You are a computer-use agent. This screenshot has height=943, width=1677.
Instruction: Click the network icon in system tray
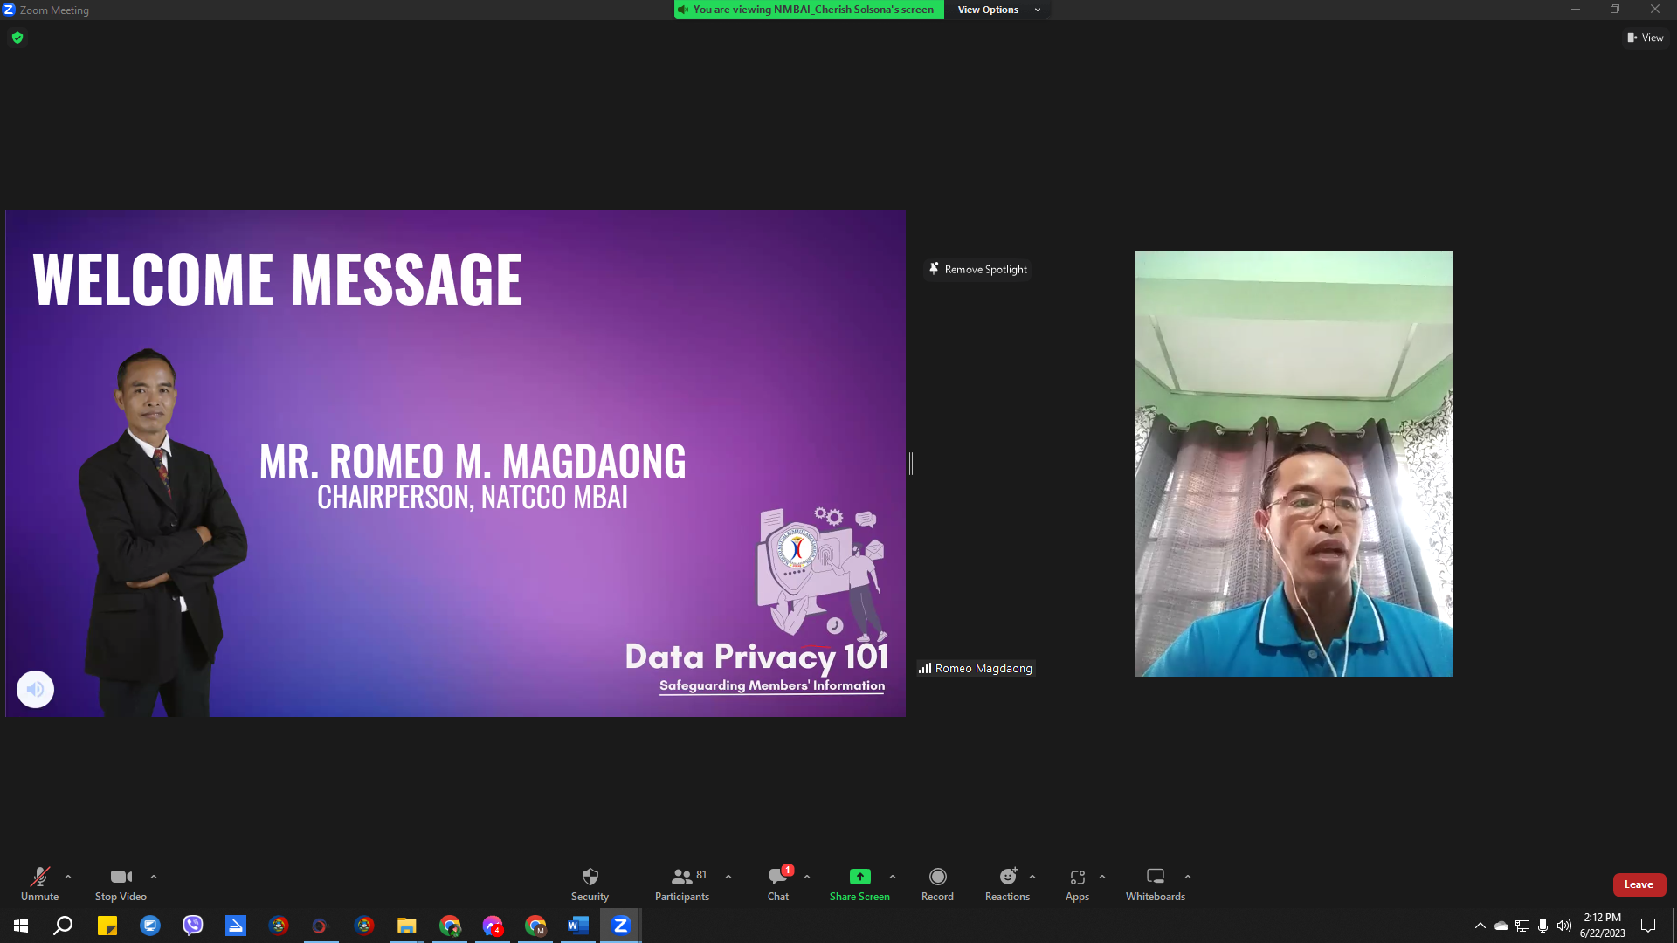(x=1522, y=926)
